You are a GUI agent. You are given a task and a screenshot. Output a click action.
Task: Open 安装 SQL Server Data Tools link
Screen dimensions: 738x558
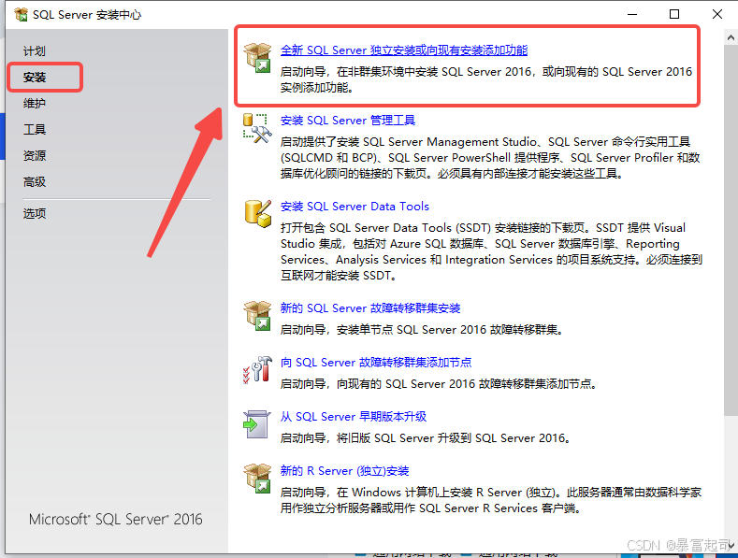[355, 207]
